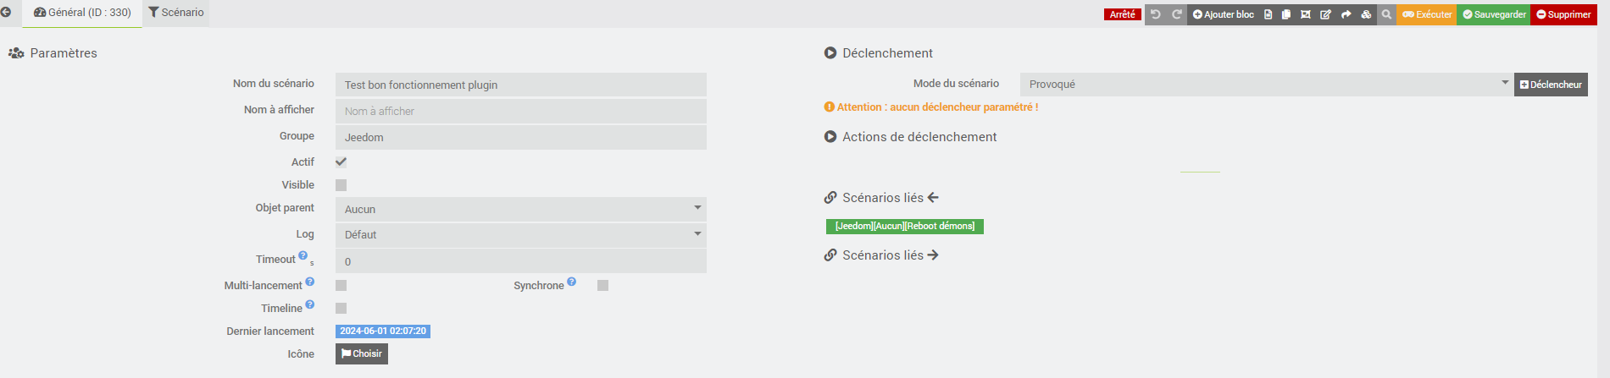Switch to the Scénario tab
Viewport: 1610px width, 378px height.
point(176,13)
